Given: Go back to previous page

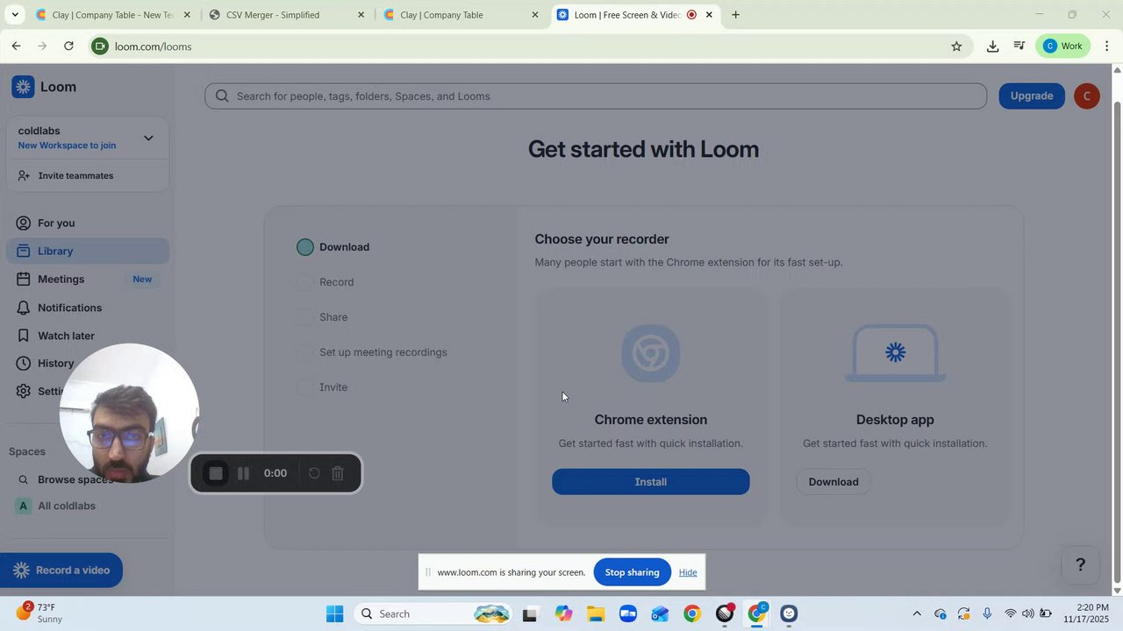Looking at the screenshot, I should 16,46.
